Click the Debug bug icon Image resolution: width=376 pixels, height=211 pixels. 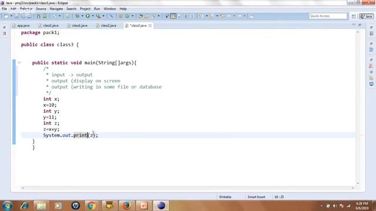tap(77, 16)
